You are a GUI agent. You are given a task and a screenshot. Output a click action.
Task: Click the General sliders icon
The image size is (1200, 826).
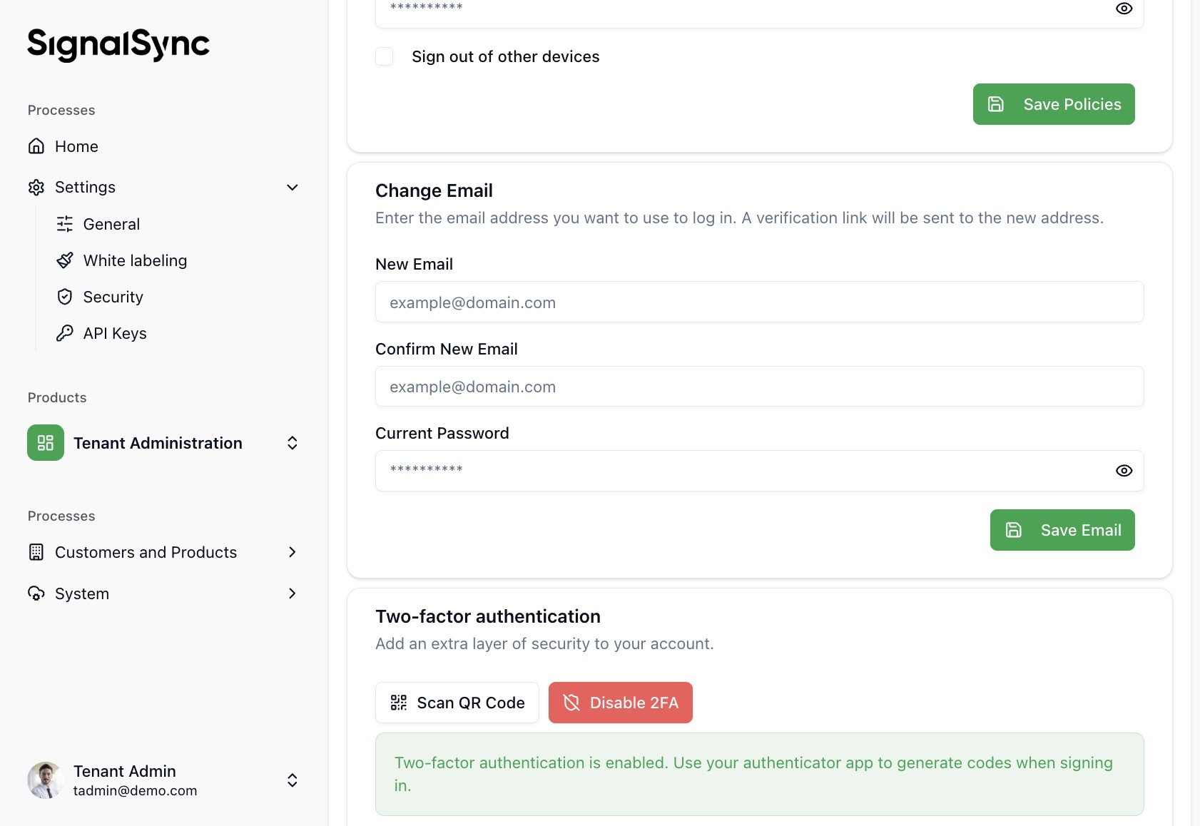tap(65, 224)
